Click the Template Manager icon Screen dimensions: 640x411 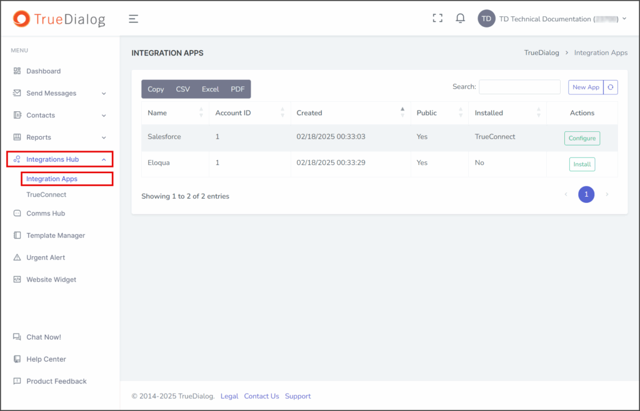pos(17,235)
